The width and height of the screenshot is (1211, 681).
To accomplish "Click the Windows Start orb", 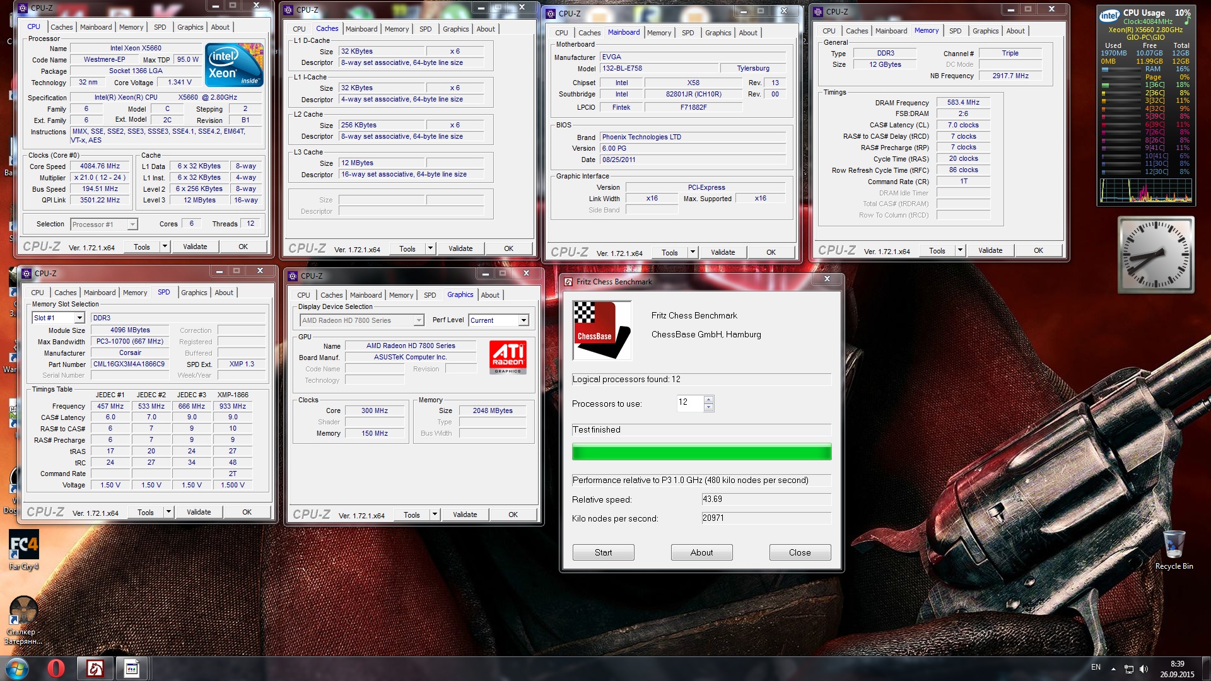I will [x=16, y=668].
